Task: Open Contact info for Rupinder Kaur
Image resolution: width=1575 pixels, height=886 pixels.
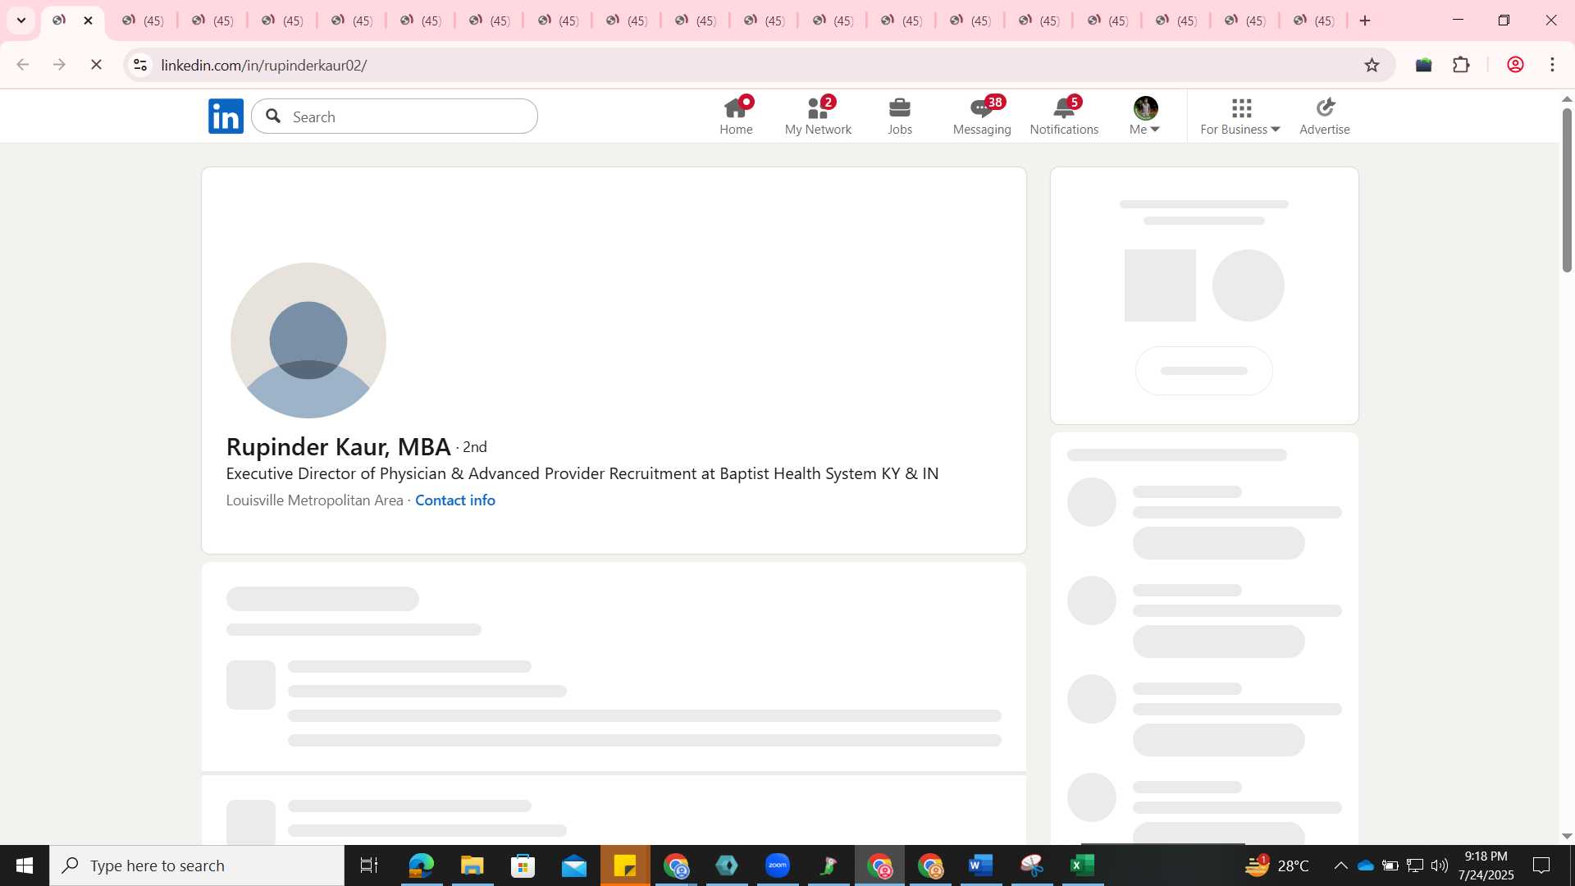Action: [x=455, y=500]
